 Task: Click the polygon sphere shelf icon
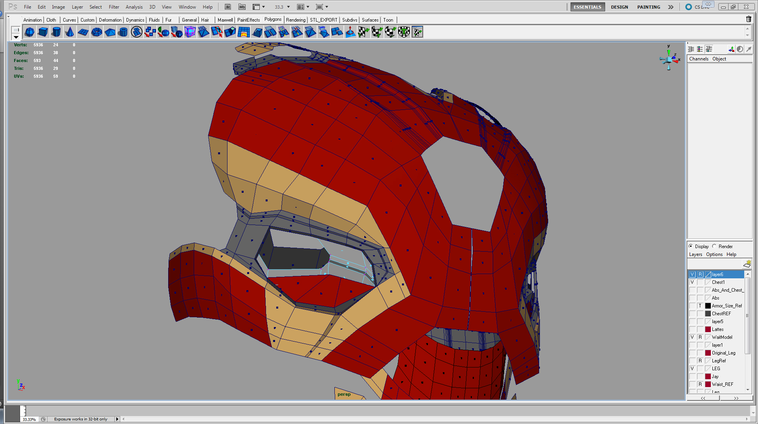(29, 32)
